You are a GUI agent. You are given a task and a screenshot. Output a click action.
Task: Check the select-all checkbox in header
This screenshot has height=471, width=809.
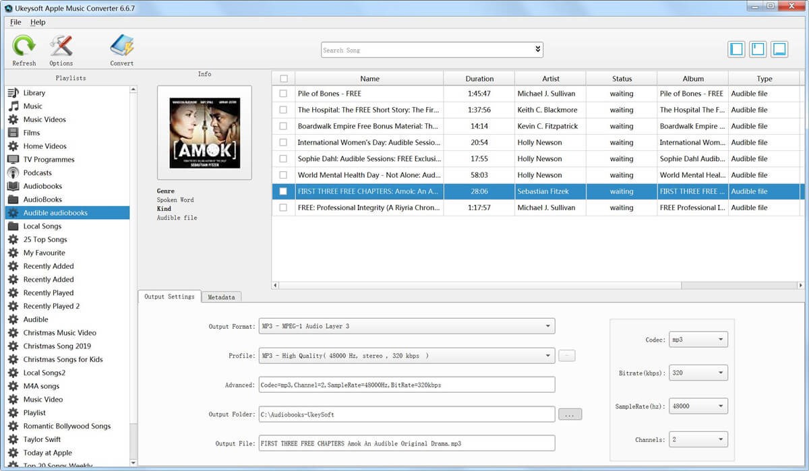[x=283, y=78]
